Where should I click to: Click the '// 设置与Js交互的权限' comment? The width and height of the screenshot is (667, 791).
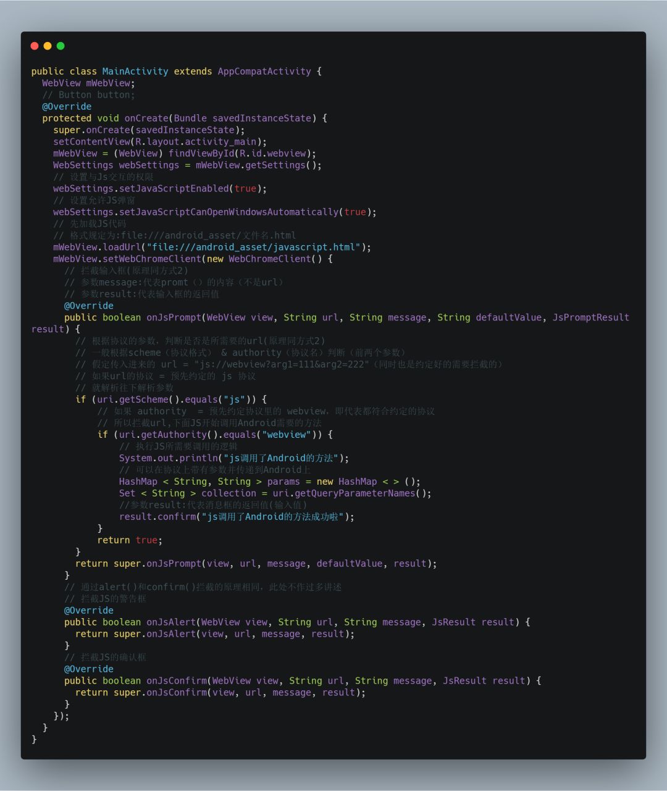pyautogui.click(x=103, y=177)
